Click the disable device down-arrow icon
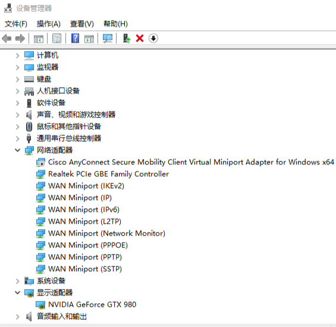336x327 pixels. 153,39
